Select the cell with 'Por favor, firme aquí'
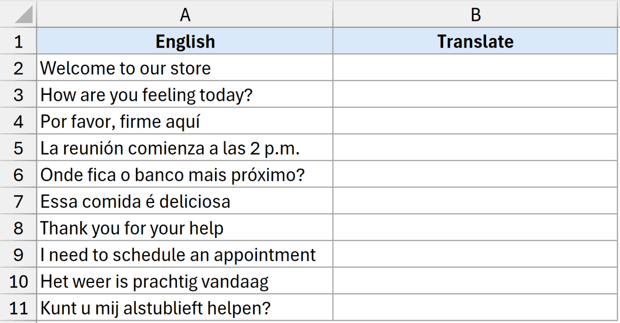This screenshot has height=323, width=620. pyautogui.click(x=185, y=122)
